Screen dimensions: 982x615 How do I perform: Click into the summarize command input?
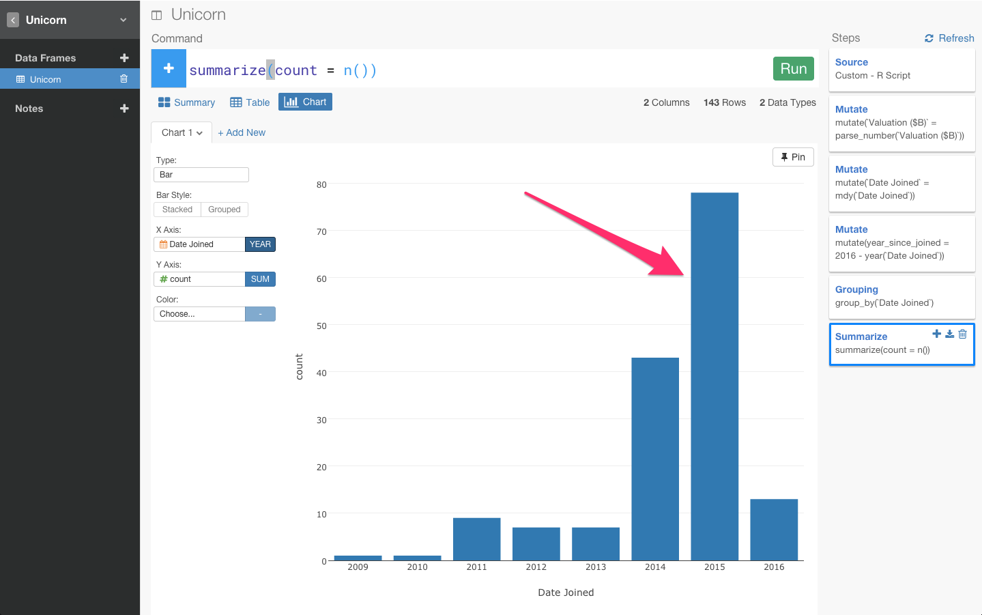(478, 70)
